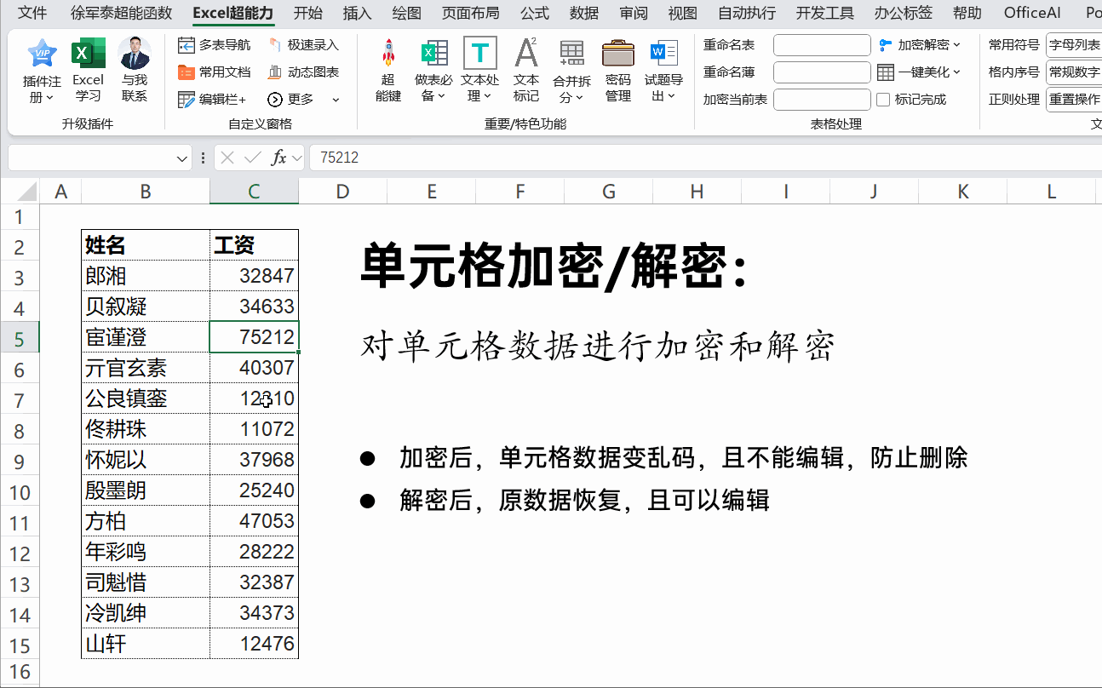Click the formula bar showing 75212
1102x688 pixels.
(x=705, y=158)
